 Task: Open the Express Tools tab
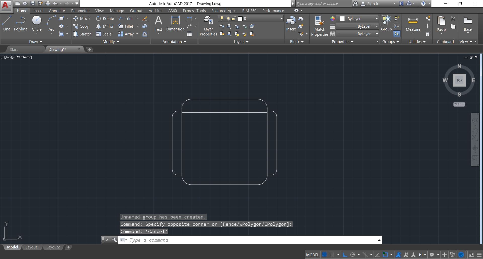click(x=194, y=11)
